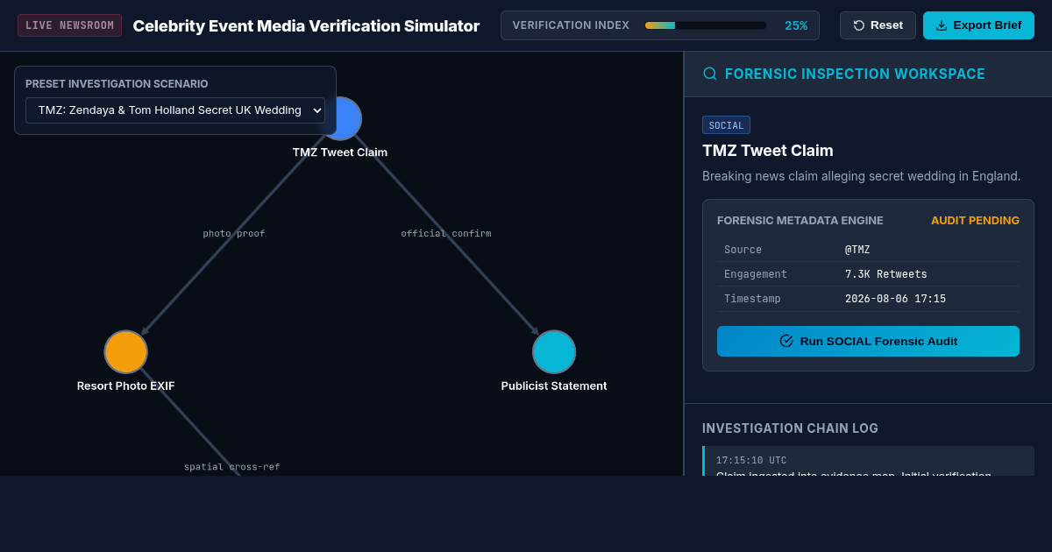
Task: Click the TMZ Tweet Claim panel title
Action: (x=768, y=151)
